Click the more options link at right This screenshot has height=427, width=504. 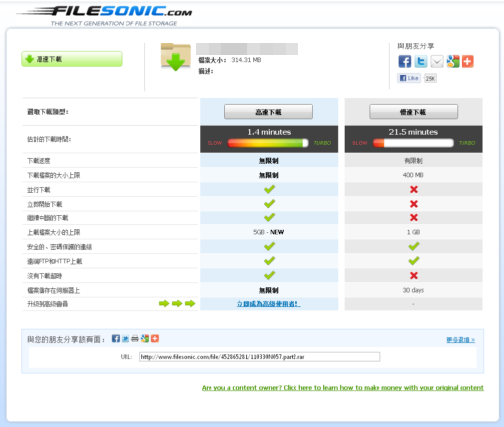pos(461,340)
